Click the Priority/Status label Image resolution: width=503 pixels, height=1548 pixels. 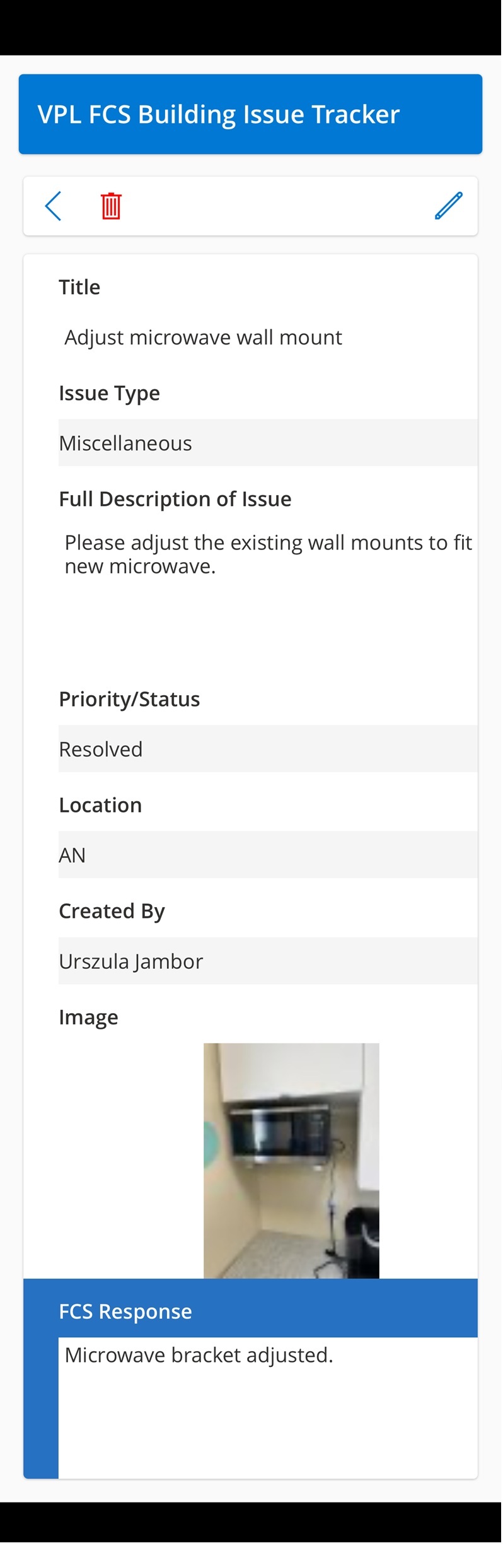pyautogui.click(x=129, y=700)
